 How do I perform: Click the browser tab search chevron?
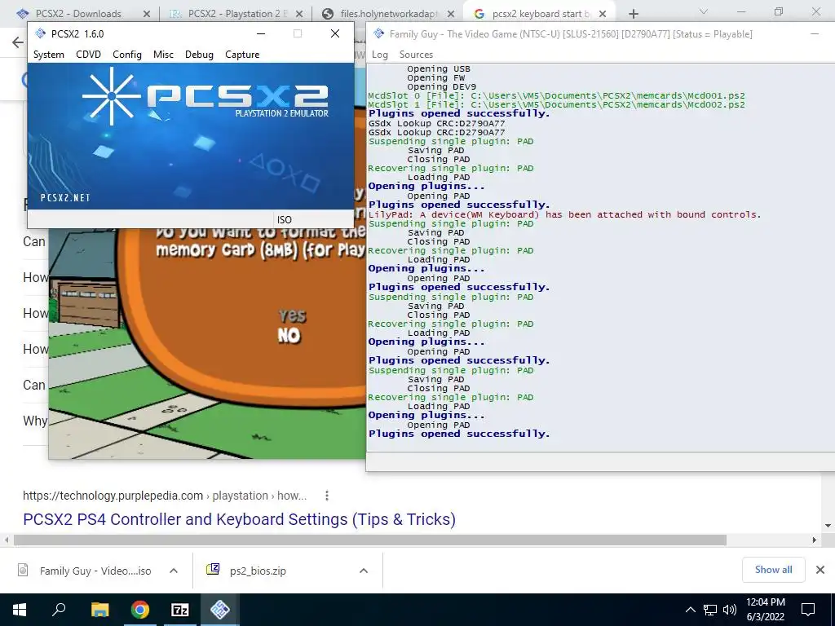[x=704, y=11]
